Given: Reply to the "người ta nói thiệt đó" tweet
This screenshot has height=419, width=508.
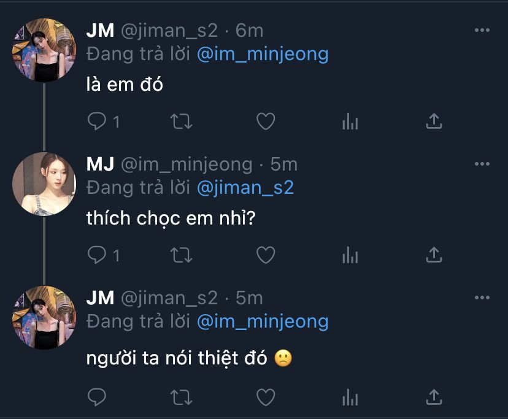Looking at the screenshot, I should (x=97, y=398).
